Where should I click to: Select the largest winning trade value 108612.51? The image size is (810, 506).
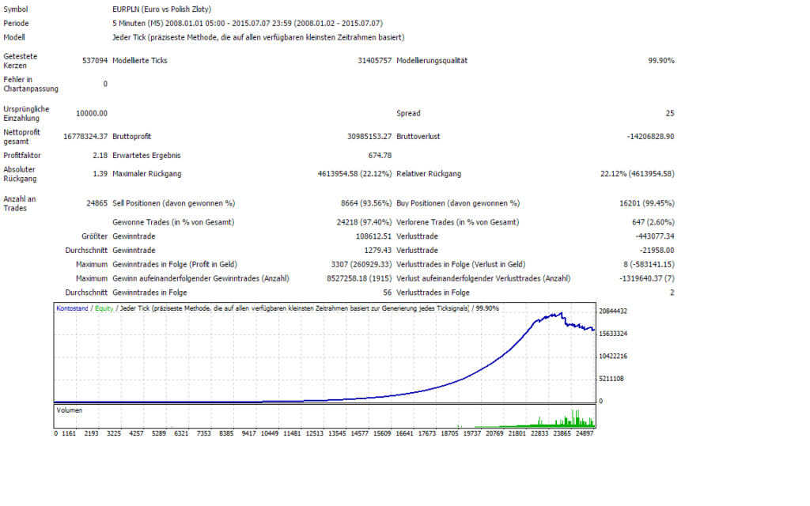click(373, 236)
